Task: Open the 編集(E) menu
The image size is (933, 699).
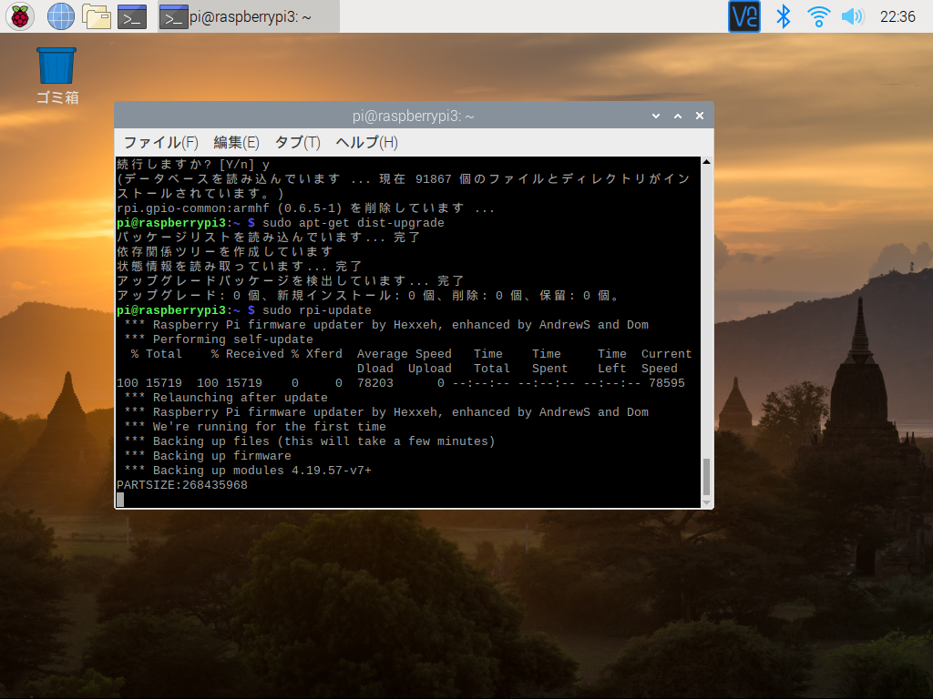Action: (x=236, y=143)
